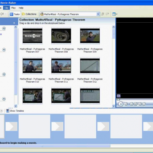Click the Play button on the preview monitor

(121, 104)
